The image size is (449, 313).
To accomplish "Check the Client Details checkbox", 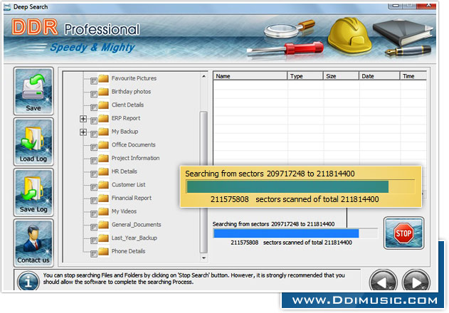I will (x=94, y=107).
